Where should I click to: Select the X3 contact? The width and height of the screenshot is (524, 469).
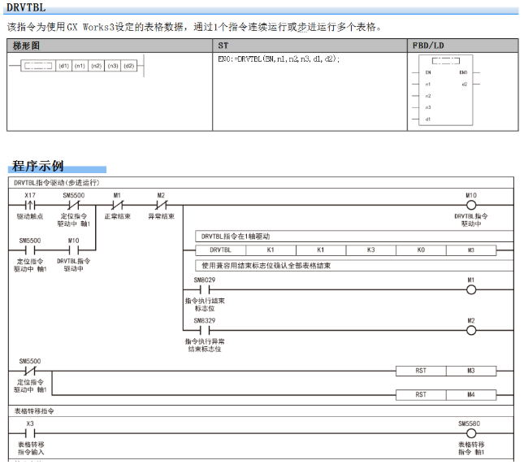pyautogui.click(x=30, y=433)
